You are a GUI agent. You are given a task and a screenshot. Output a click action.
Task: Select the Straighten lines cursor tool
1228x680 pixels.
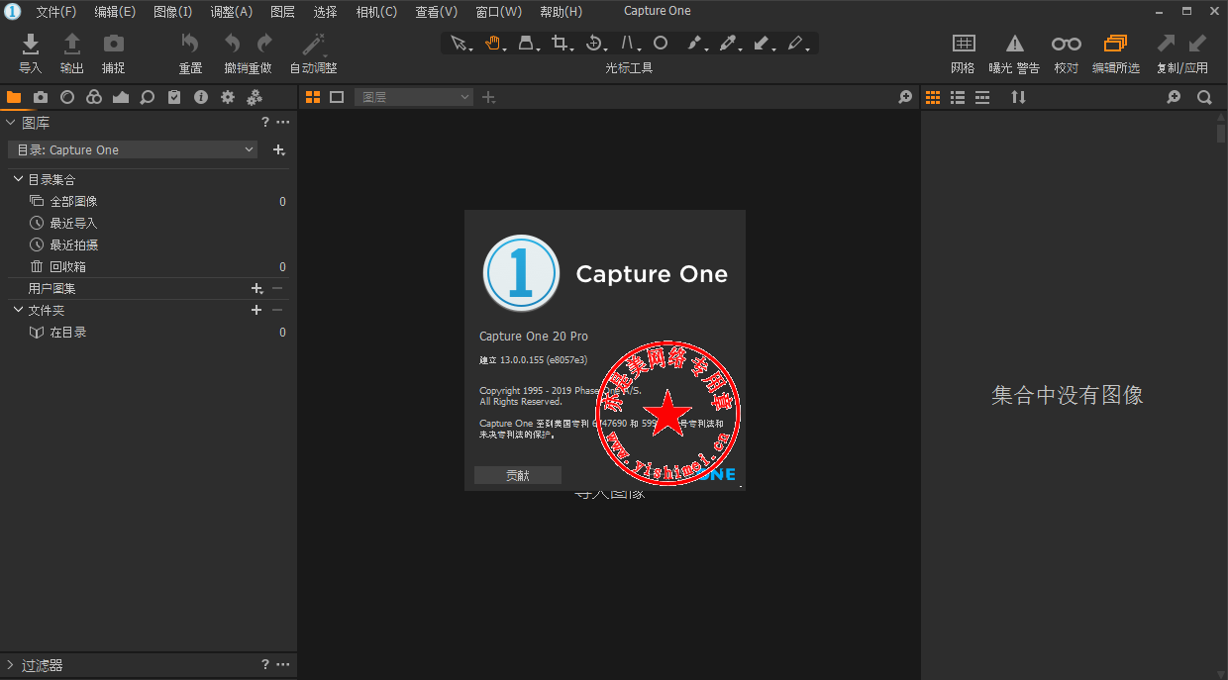click(x=628, y=44)
